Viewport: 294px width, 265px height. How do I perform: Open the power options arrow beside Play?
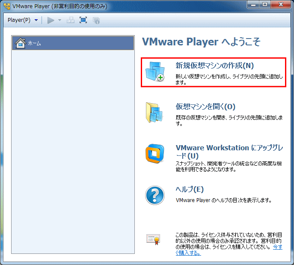point(59,20)
